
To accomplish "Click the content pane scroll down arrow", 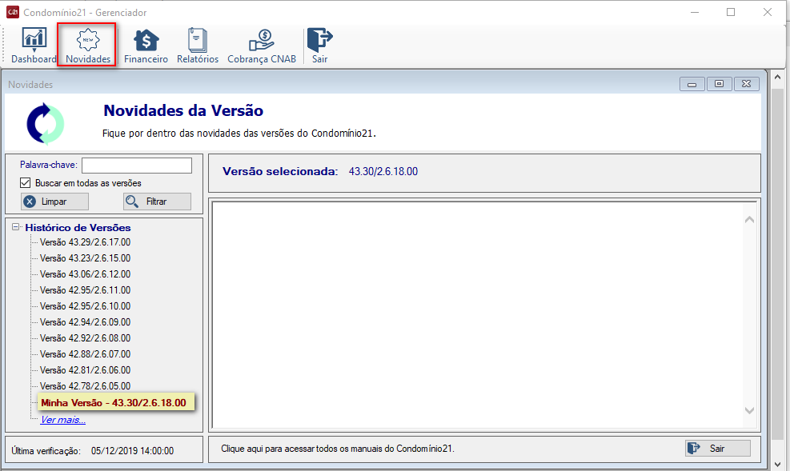I will click(749, 410).
